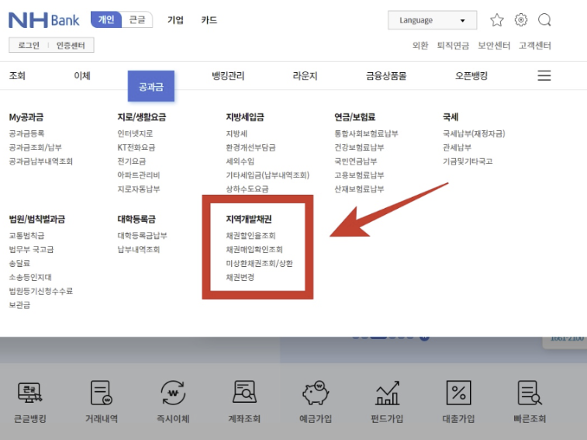
Task: Select the 공과금 menu tab
Action: click(x=151, y=86)
